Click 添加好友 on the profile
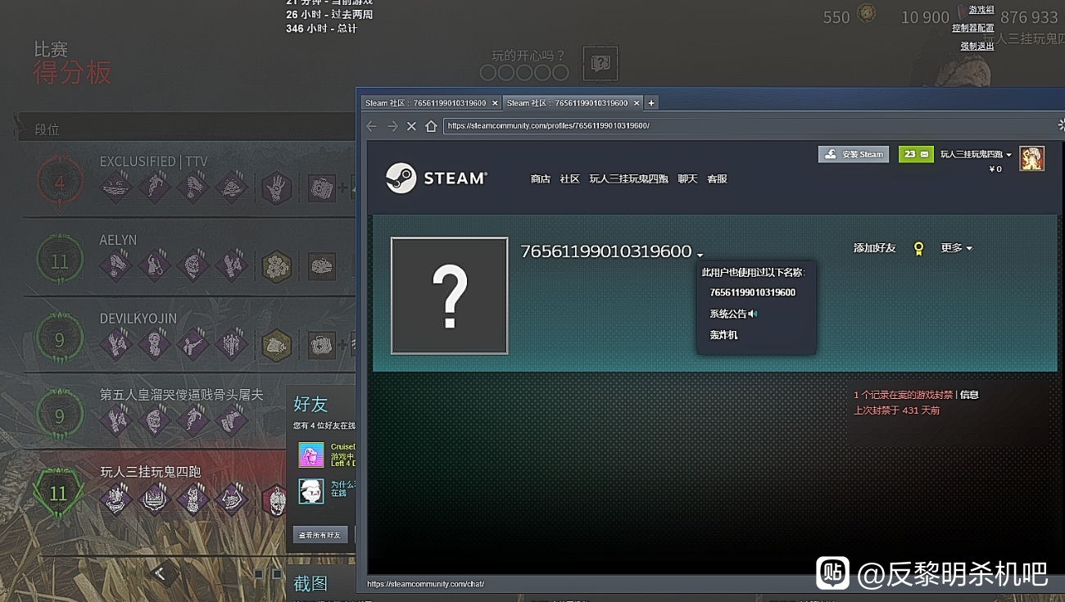The image size is (1065, 602). click(x=875, y=248)
